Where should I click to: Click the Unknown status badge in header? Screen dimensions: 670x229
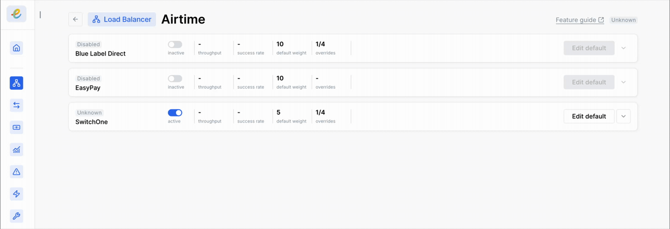click(623, 20)
